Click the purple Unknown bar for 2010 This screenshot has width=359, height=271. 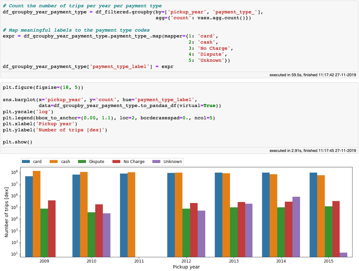coord(106,235)
